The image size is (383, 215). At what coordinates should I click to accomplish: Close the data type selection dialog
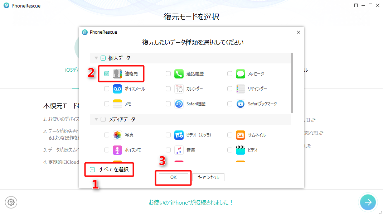click(x=298, y=32)
